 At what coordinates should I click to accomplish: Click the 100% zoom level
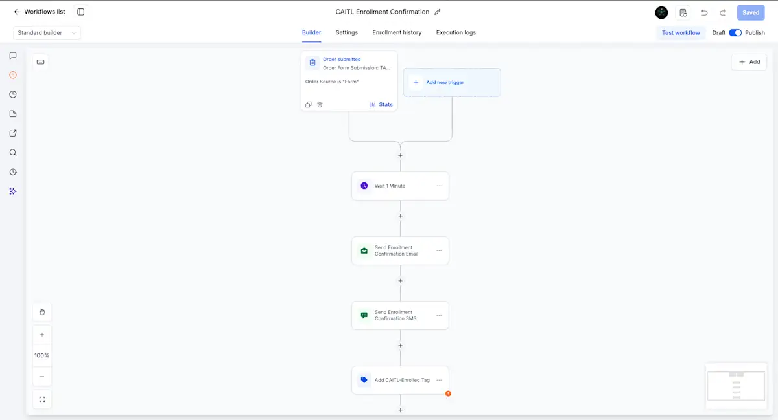pos(42,355)
